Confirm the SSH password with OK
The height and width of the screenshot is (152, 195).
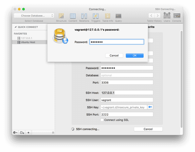coord(135,55)
